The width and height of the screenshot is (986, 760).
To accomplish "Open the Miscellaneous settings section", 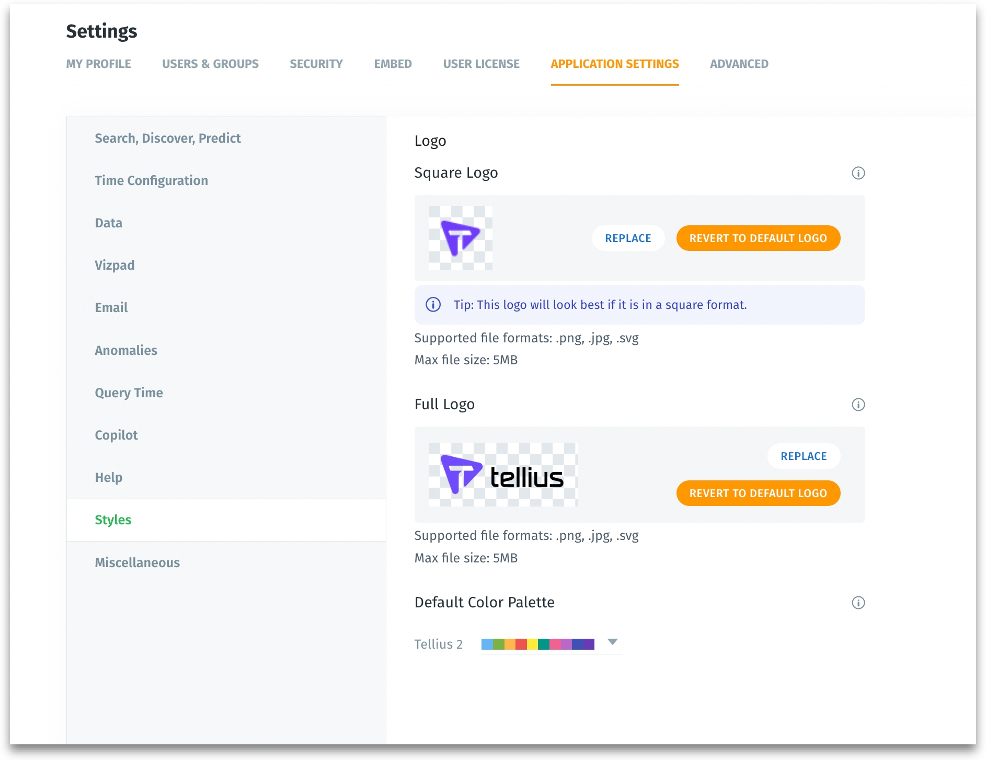I will (x=137, y=562).
